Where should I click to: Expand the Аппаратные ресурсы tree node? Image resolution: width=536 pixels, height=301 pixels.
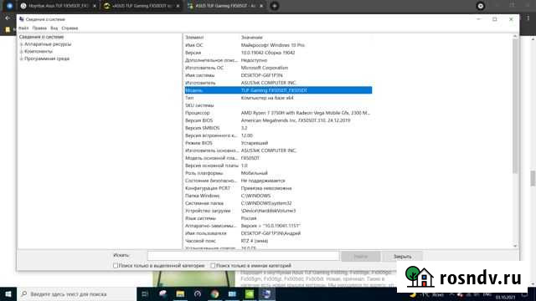(x=21, y=44)
